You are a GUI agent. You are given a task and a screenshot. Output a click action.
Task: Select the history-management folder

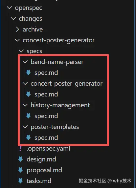60,105
